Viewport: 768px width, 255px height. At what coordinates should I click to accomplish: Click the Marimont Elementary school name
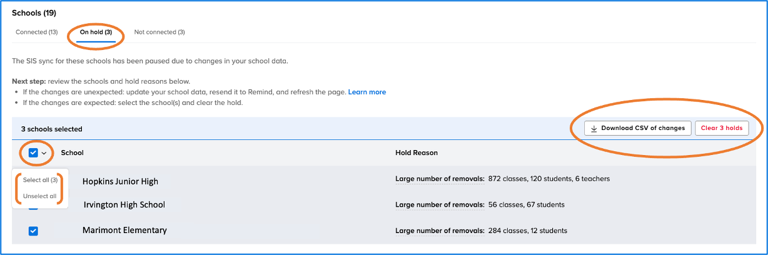(x=124, y=230)
